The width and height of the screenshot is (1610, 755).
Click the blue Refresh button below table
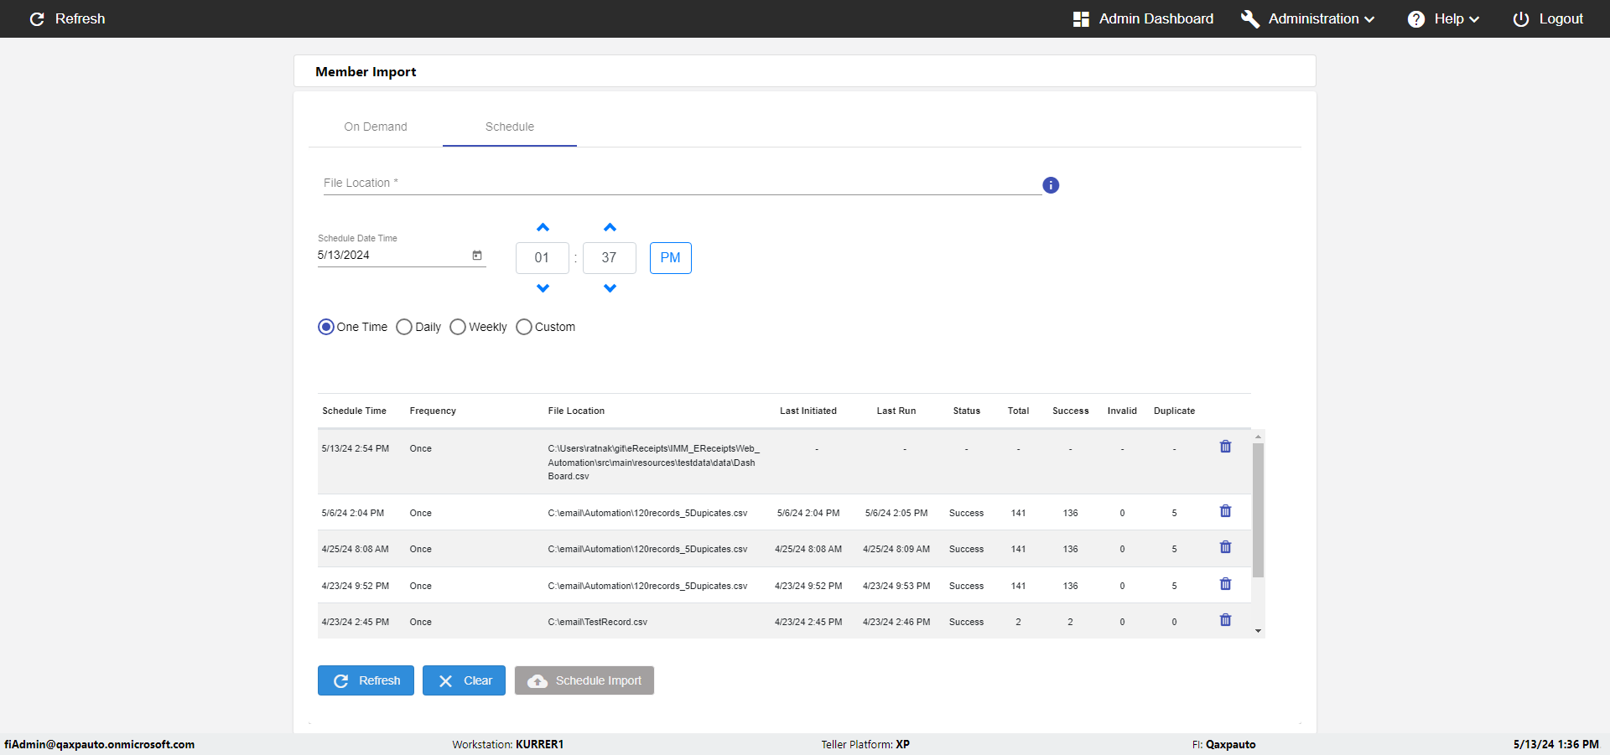pyautogui.click(x=366, y=680)
